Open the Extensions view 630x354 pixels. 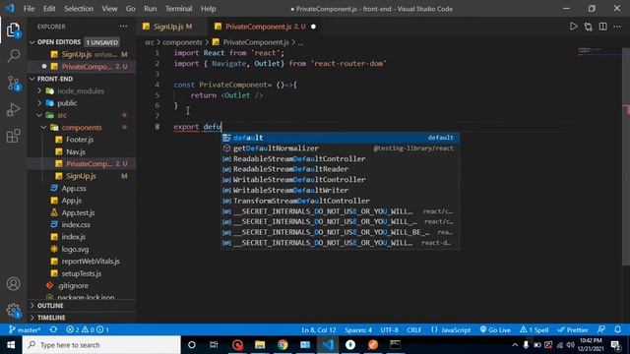13,136
